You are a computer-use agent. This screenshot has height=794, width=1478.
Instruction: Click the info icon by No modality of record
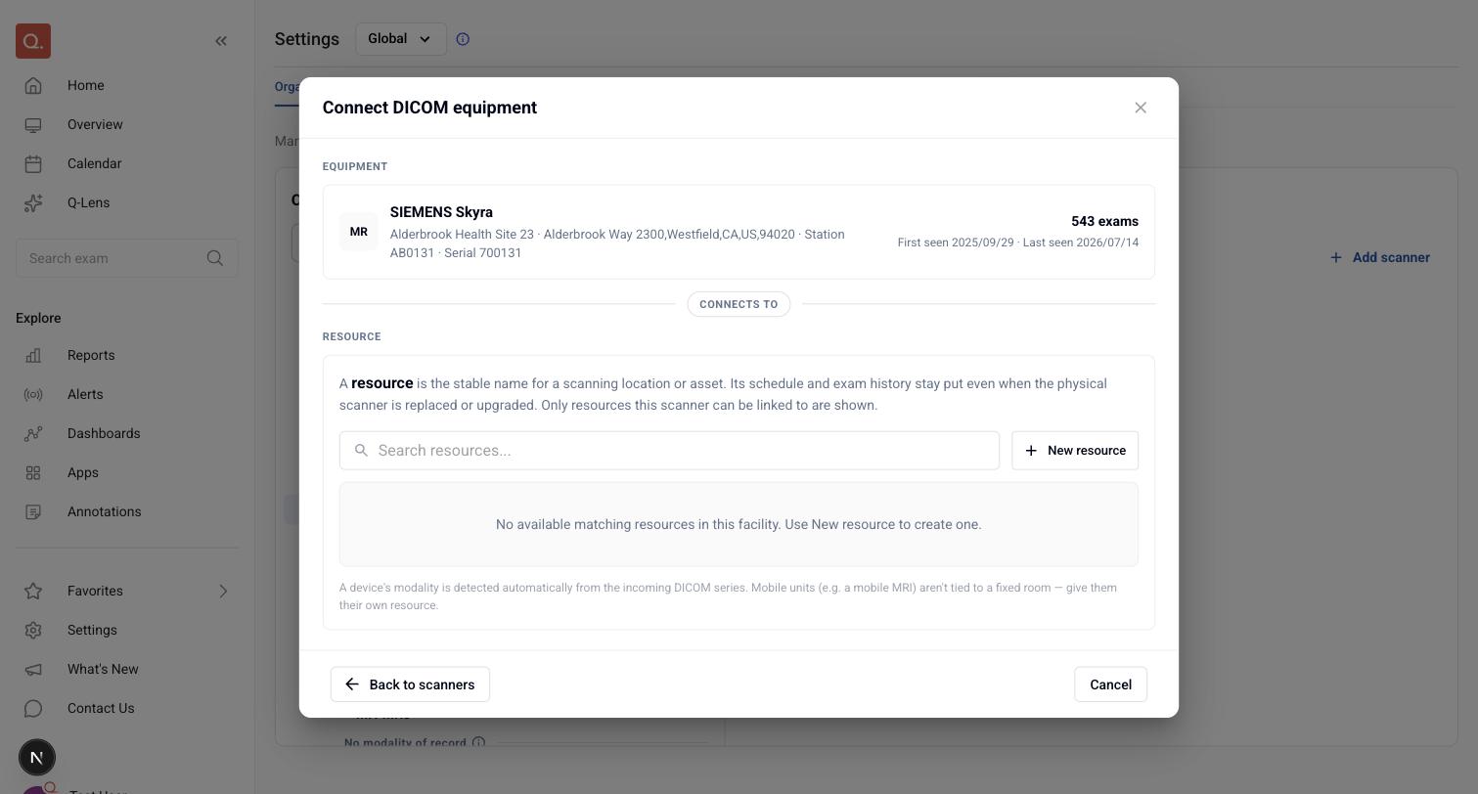478,742
